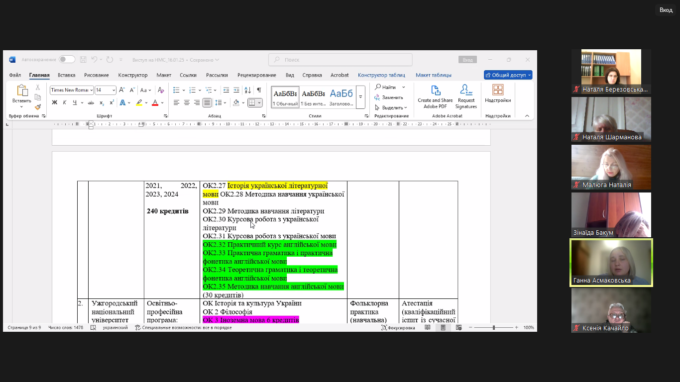This screenshot has width=680, height=382.
Task: Click the Save floppy disk icon
Action: pos(83,60)
